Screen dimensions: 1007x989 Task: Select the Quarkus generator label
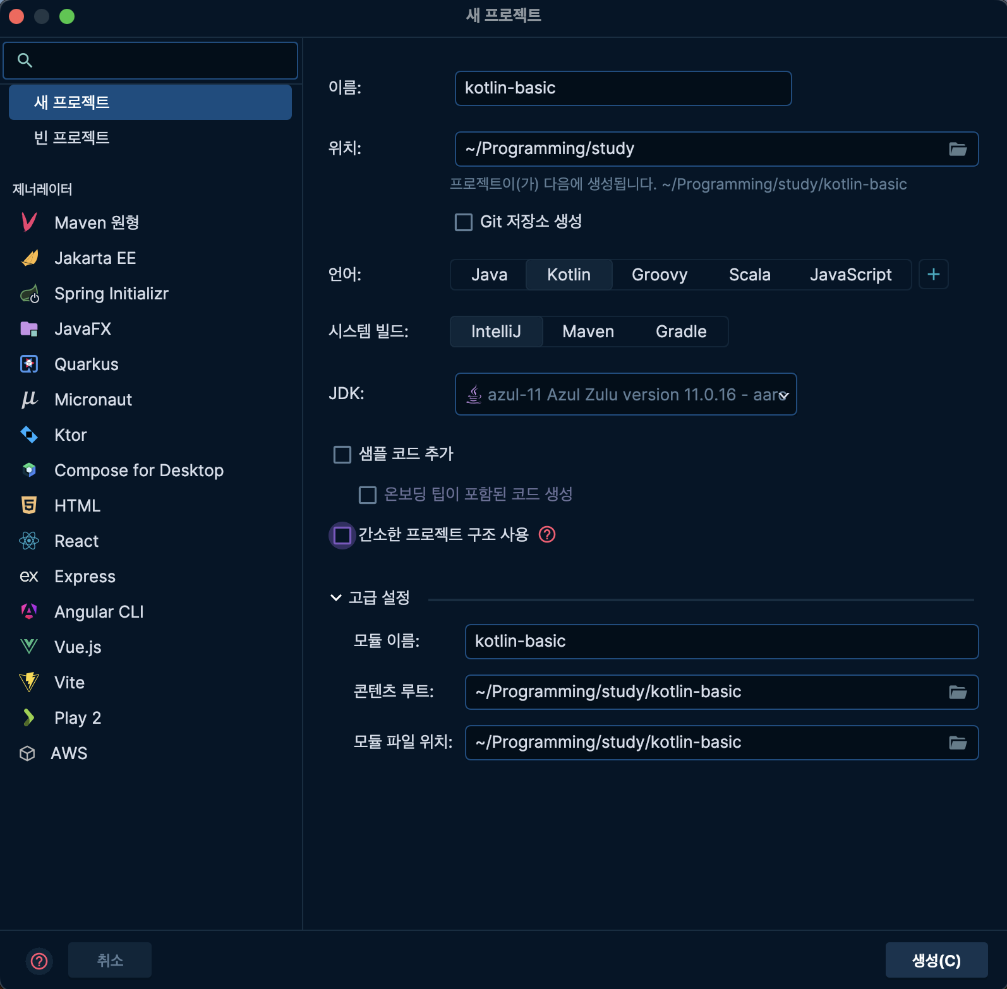pyautogui.click(x=86, y=364)
